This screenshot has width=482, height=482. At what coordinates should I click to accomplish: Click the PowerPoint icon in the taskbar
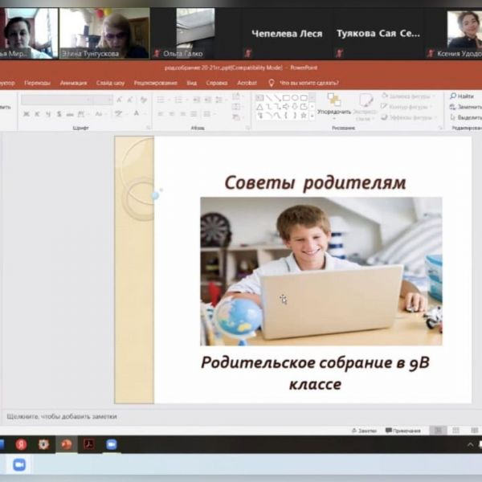[67, 444]
